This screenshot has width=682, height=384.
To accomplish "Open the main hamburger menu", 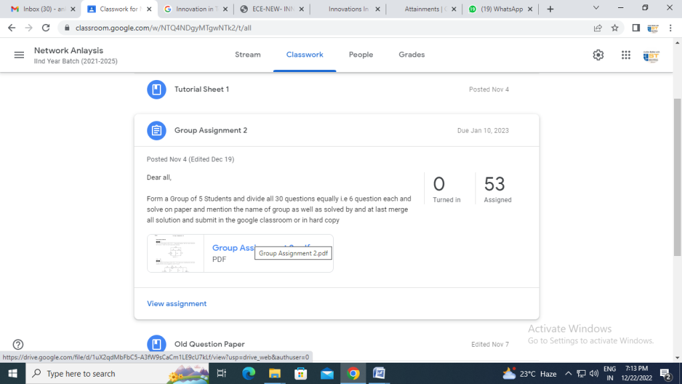I will tap(19, 55).
